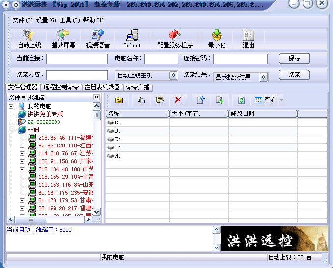The height and width of the screenshot is (268, 333).
Task: Click the copy files icon
Action: [x=141, y=100]
